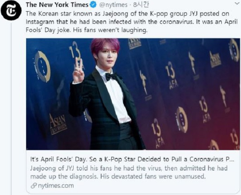
Task: Click the peace sign hand in photo
Action: [78, 70]
